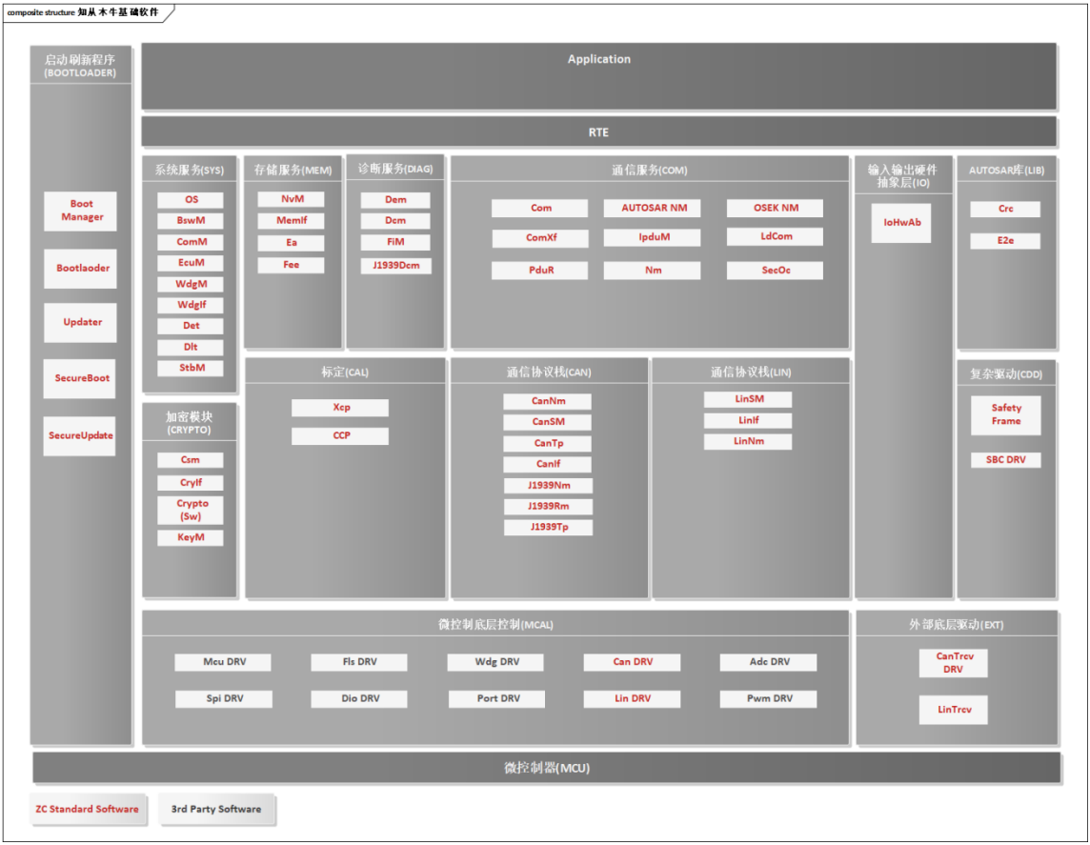Click the Safety Frame block
Viewport: 1090px width, 845px height.
click(1005, 414)
